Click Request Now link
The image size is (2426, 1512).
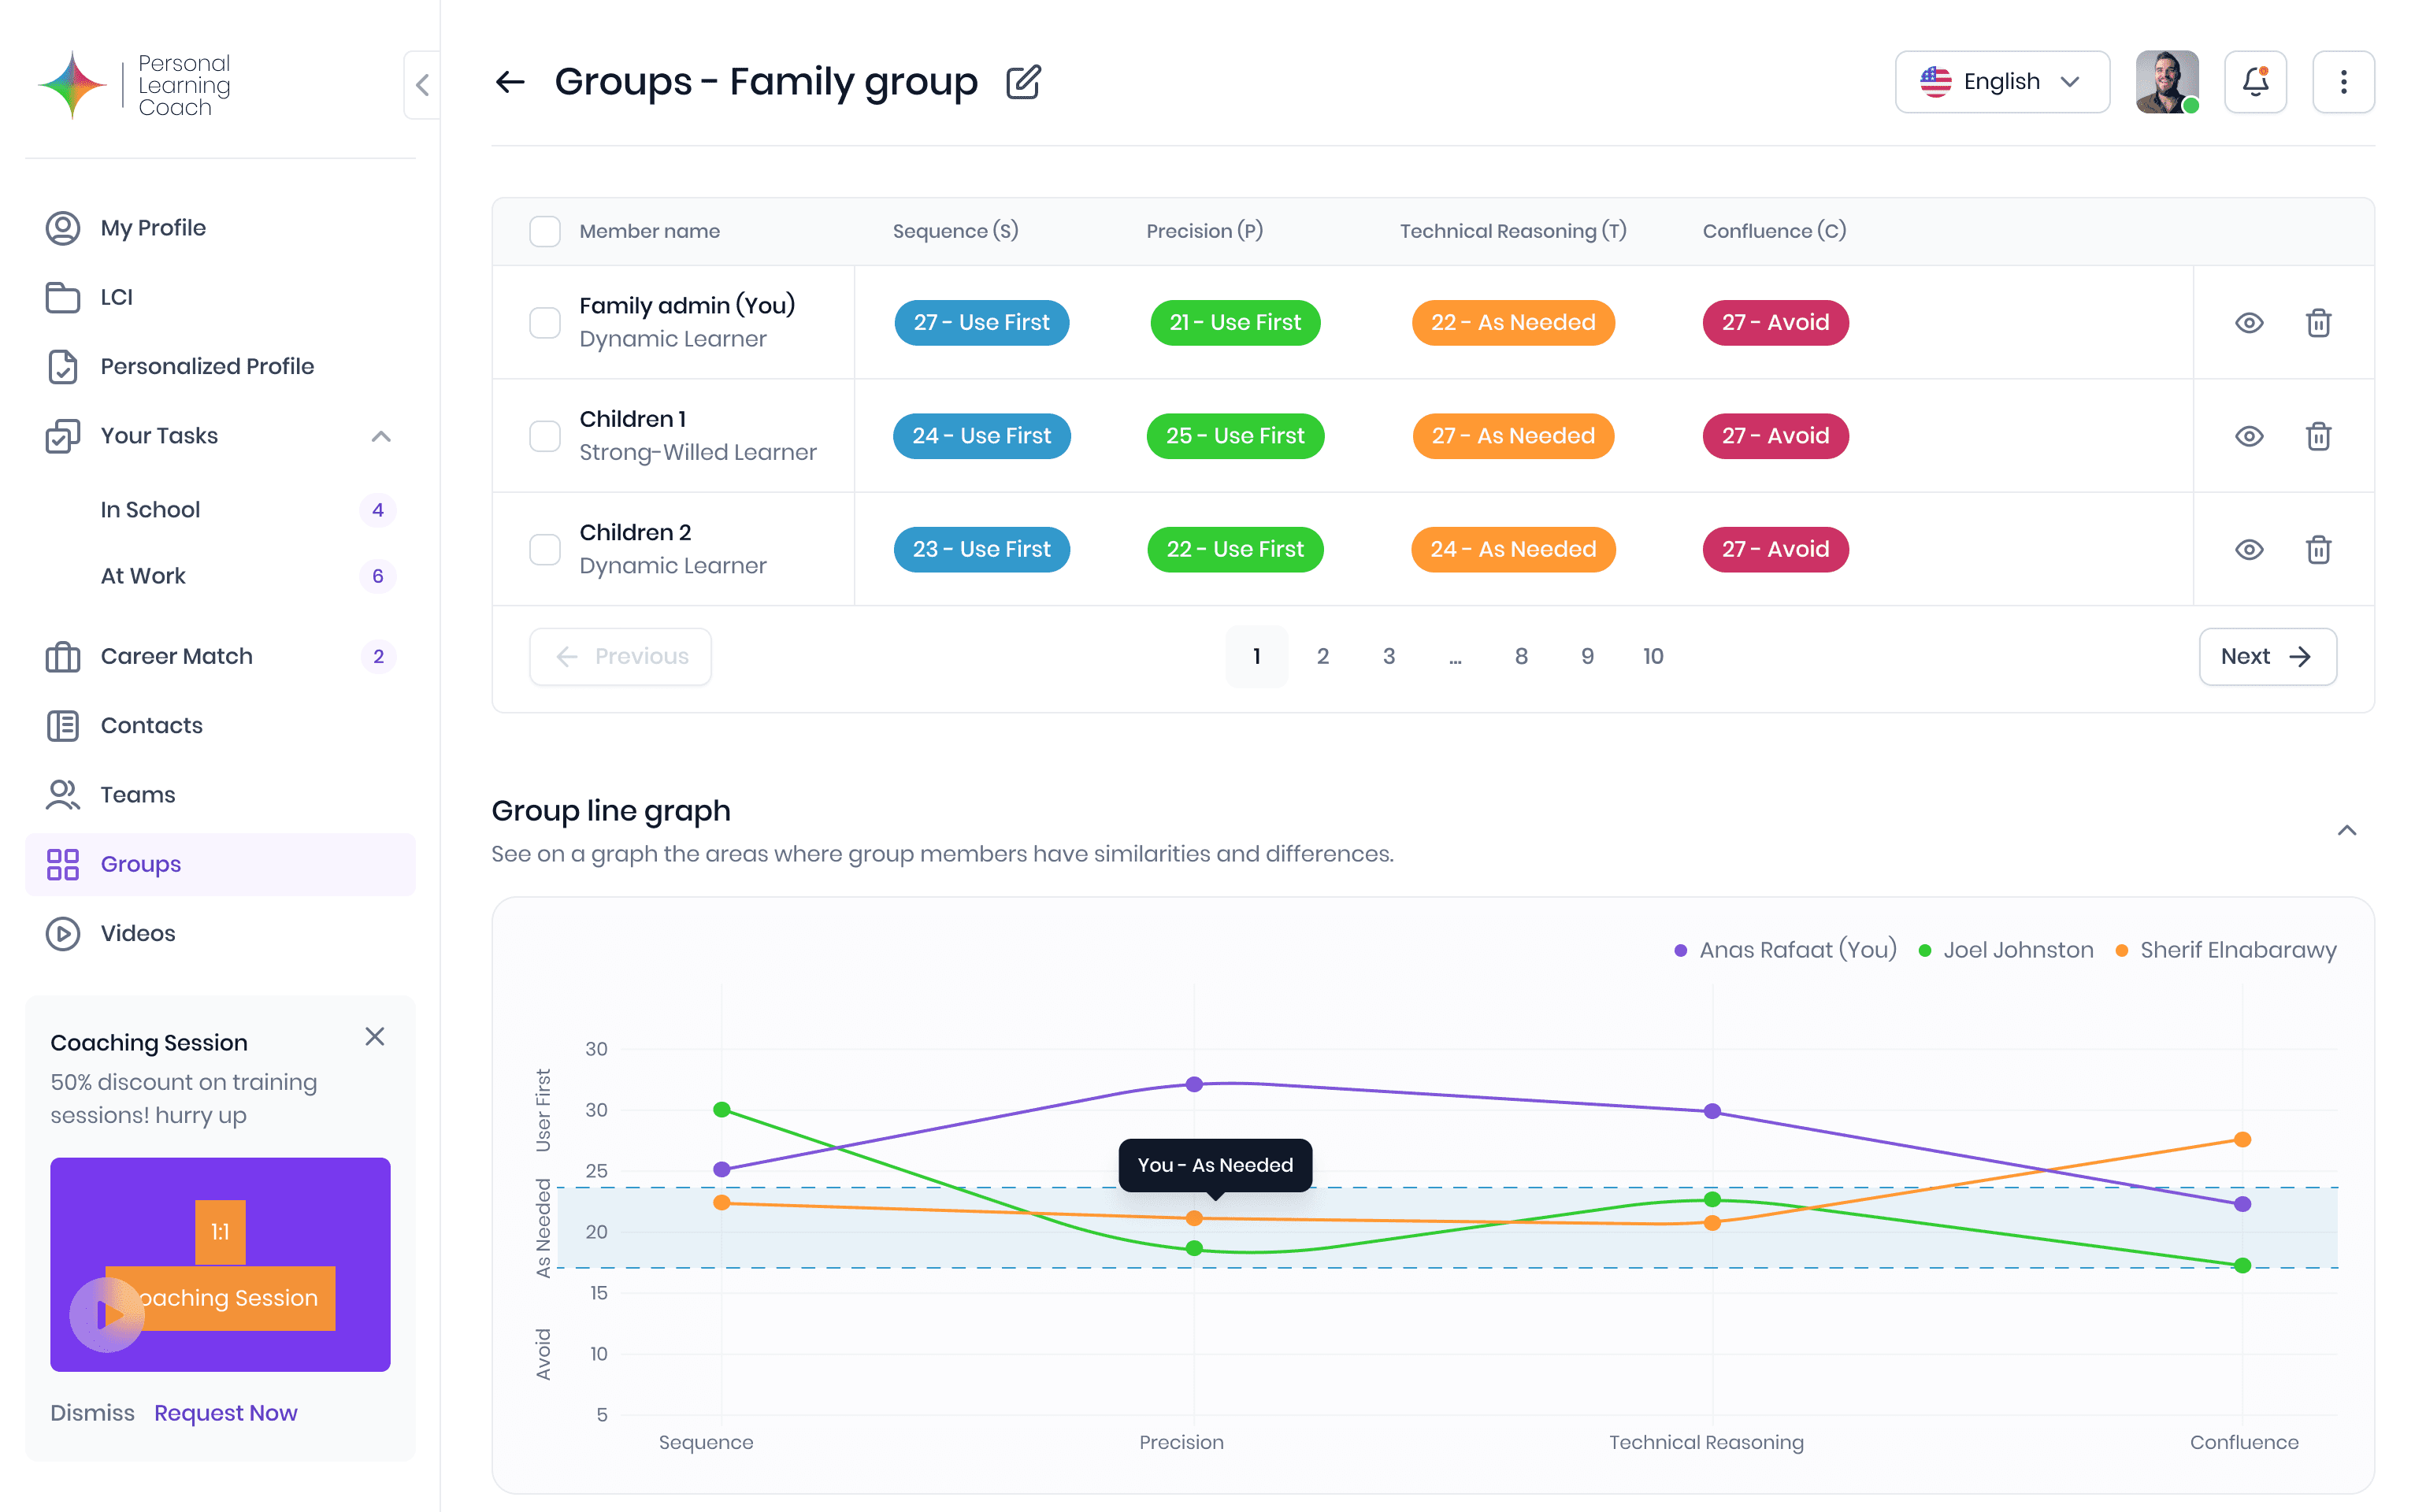(226, 1413)
